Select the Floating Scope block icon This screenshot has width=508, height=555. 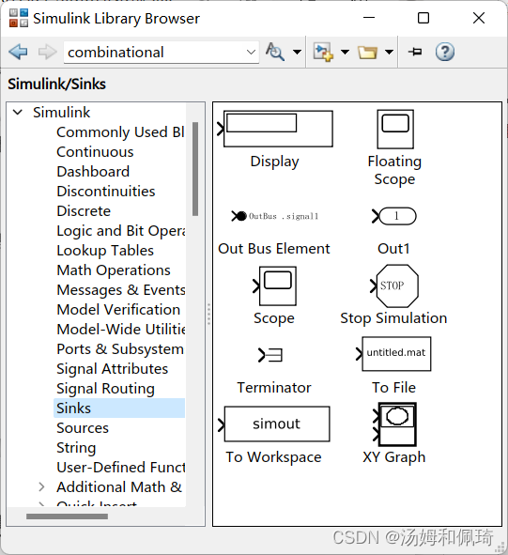click(x=395, y=129)
